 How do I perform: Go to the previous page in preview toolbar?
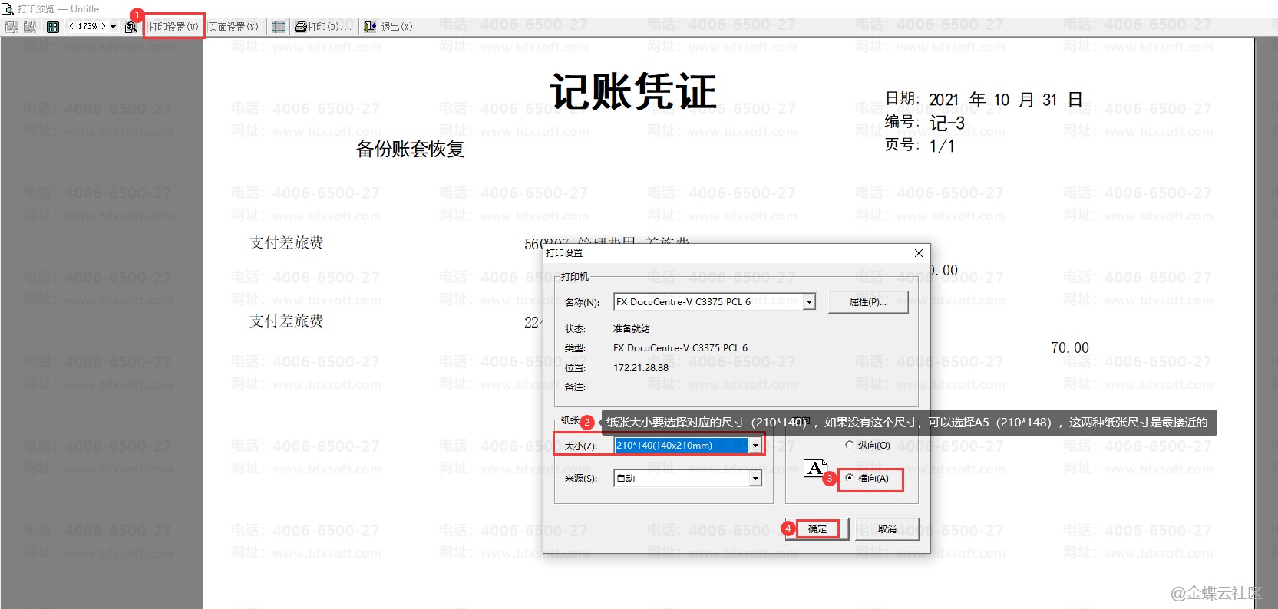[x=12, y=27]
